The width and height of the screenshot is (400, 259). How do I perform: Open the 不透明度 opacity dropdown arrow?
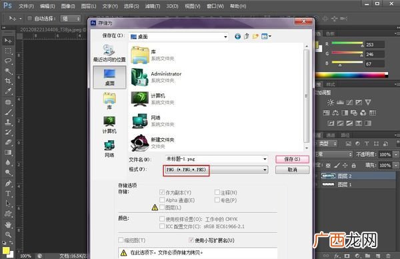click(x=395, y=154)
